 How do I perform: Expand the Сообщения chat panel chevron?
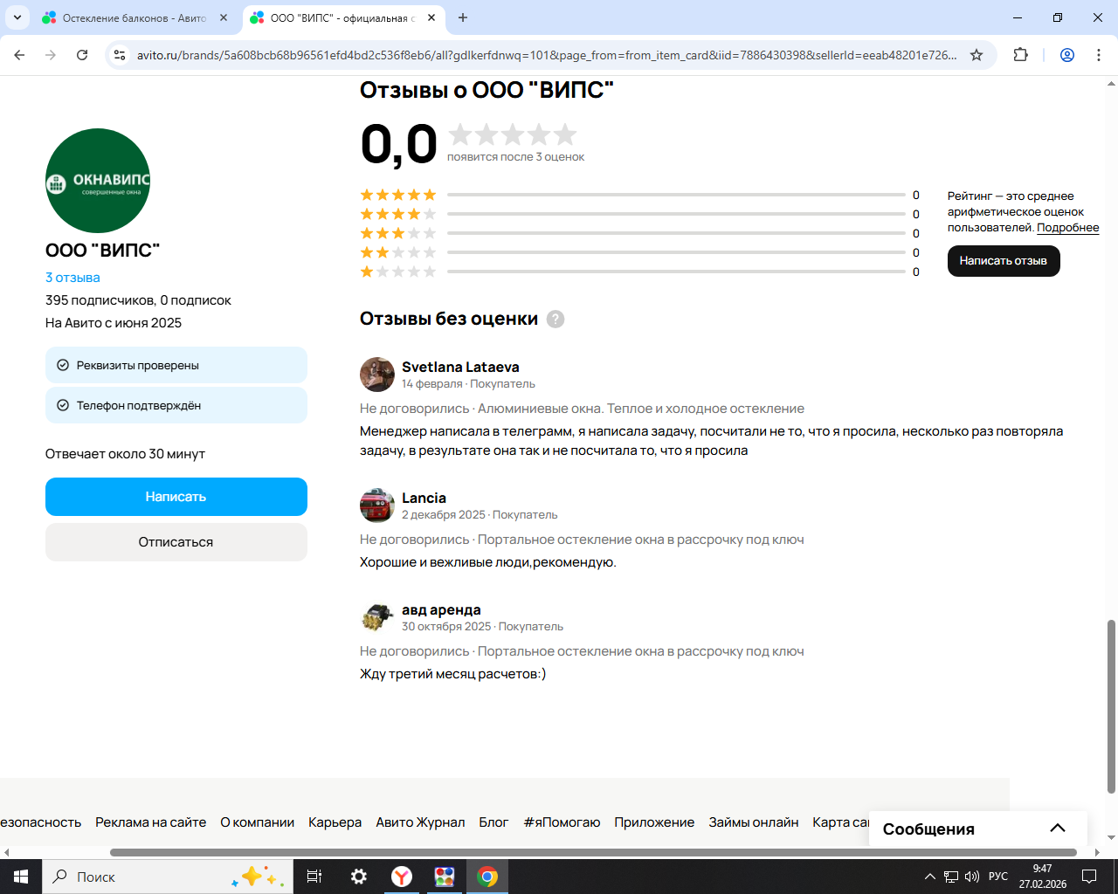tap(1057, 829)
